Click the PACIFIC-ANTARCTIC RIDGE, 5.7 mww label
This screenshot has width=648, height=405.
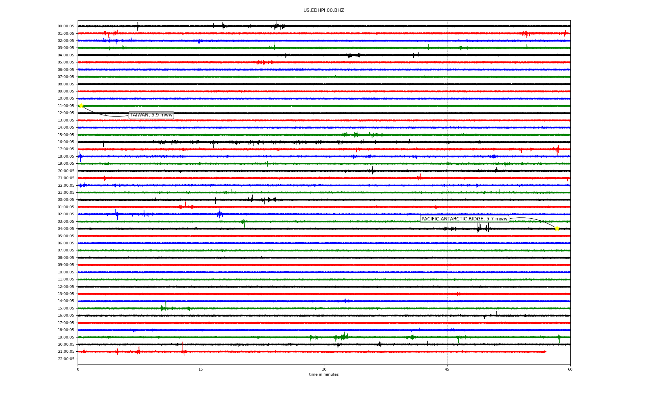[x=464, y=219]
